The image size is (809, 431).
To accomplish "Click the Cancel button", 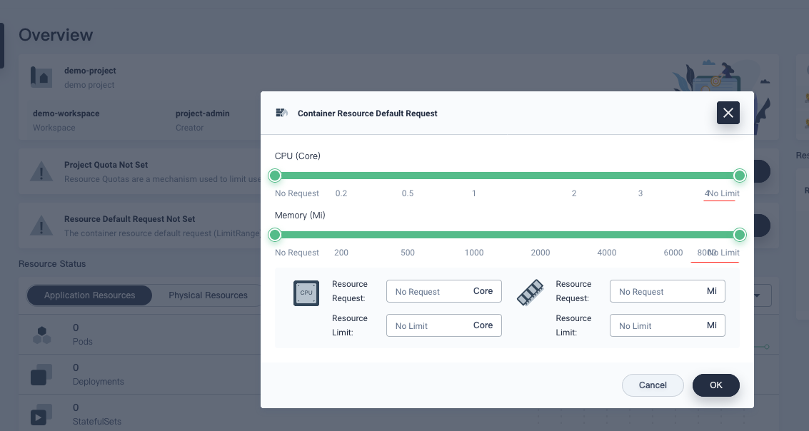I will tap(653, 385).
